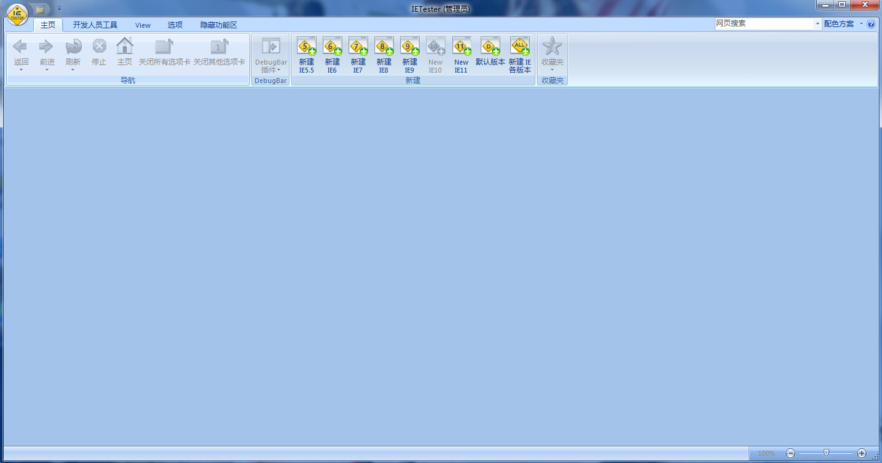Click the 停止 stop icon
Viewport: 882px width, 463px height.
(99, 47)
